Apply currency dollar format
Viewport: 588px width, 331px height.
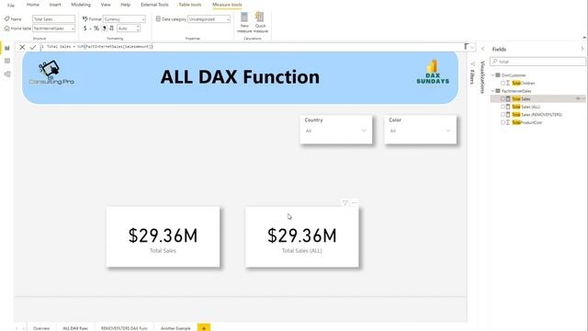click(x=85, y=29)
